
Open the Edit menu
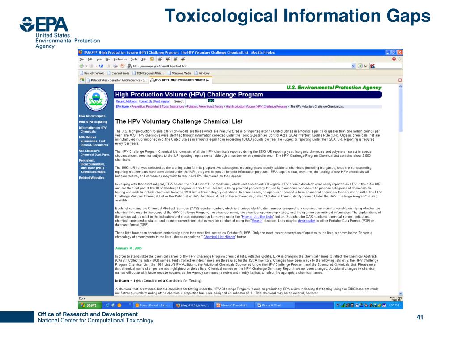point(90,59)
